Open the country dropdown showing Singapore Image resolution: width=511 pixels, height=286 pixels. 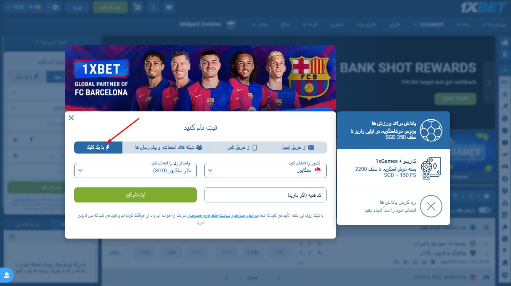coord(265,170)
